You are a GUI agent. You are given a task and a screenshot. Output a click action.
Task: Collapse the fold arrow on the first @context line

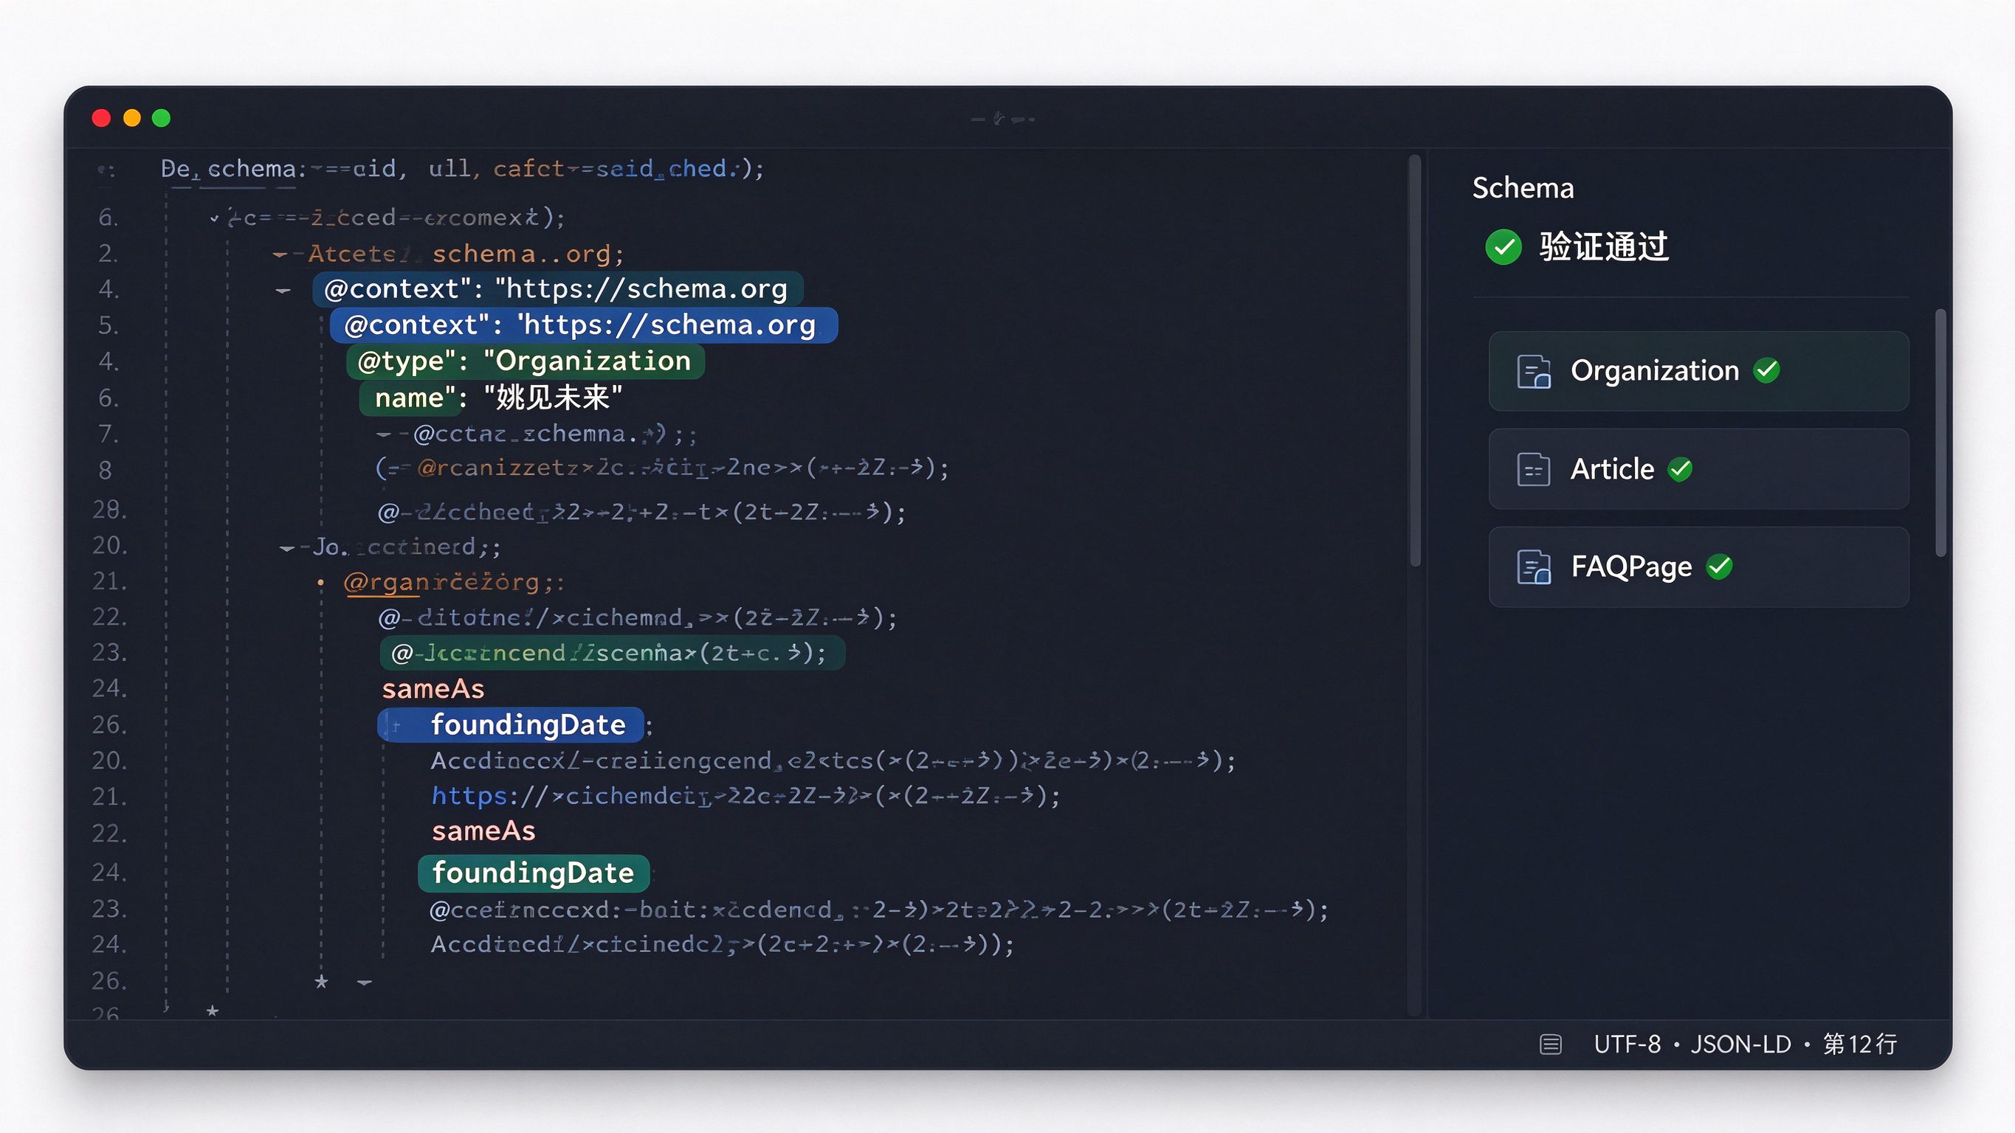click(283, 291)
